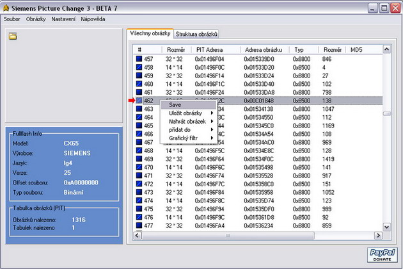403x269 pixels.
Task: Click the vertical scrollbar thumb
Action: tap(386, 113)
